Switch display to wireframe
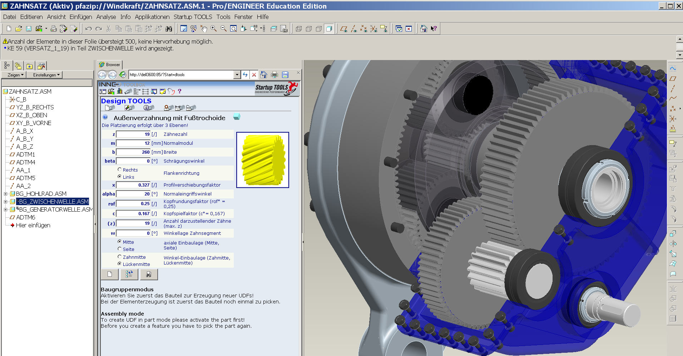This screenshot has width=683, height=356. (x=299, y=29)
